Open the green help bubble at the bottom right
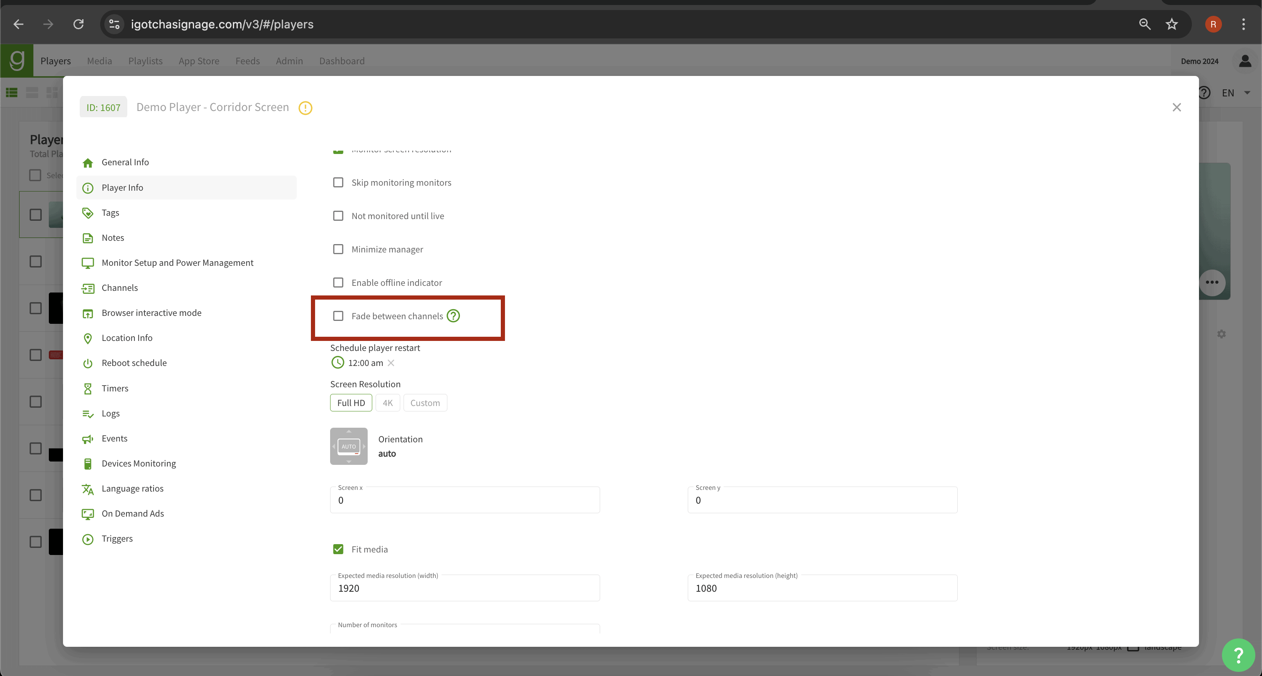The width and height of the screenshot is (1262, 676). [x=1237, y=655]
